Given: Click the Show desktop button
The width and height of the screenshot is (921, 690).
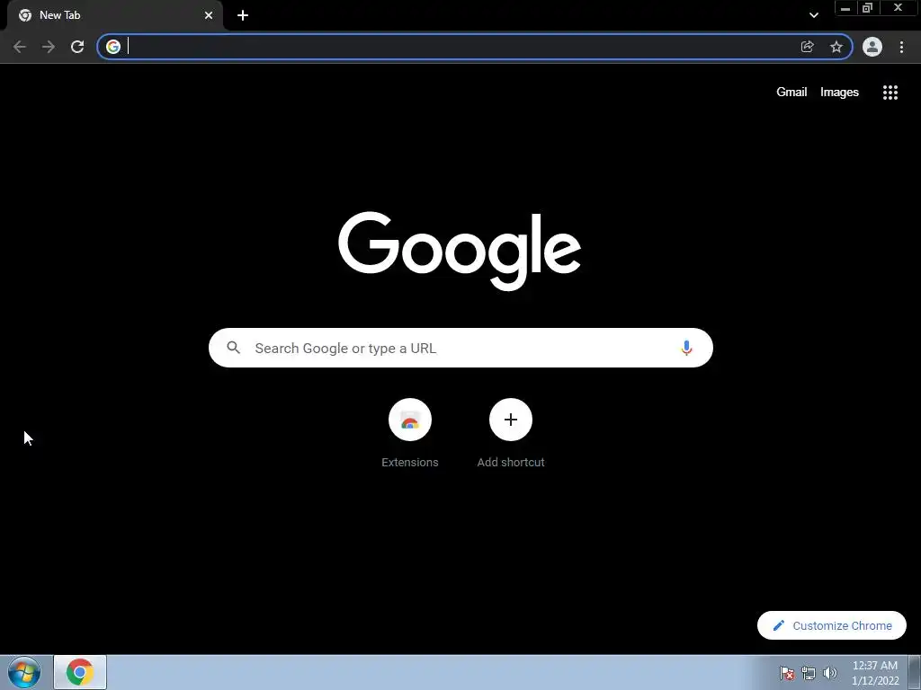Looking at the screenshot, I should pyautogui.click(x=915, y=672).
